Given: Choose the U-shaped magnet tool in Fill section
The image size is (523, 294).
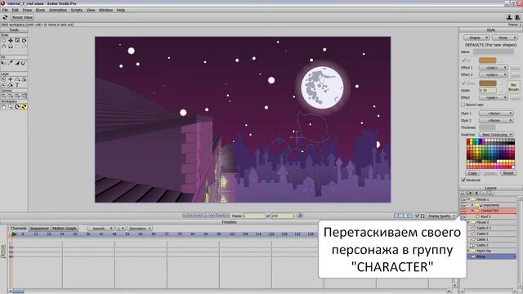Looking at the screenshot, I should (x=23, y=63).
